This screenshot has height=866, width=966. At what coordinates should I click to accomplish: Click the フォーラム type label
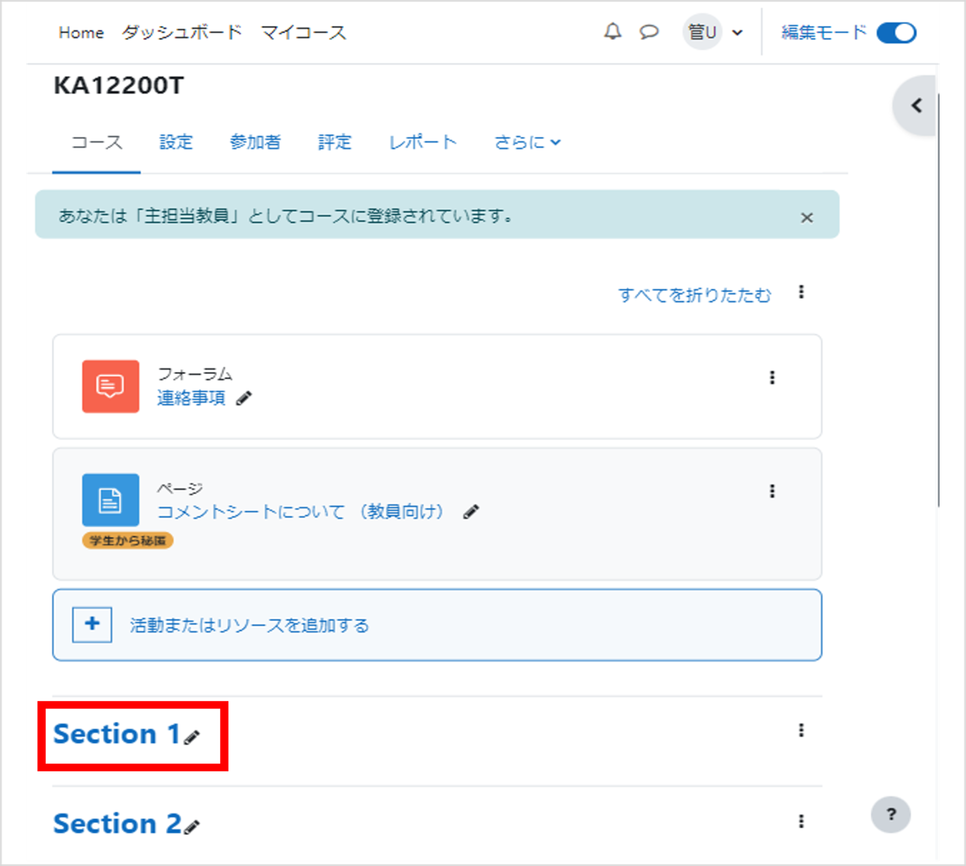pos(195,373)
